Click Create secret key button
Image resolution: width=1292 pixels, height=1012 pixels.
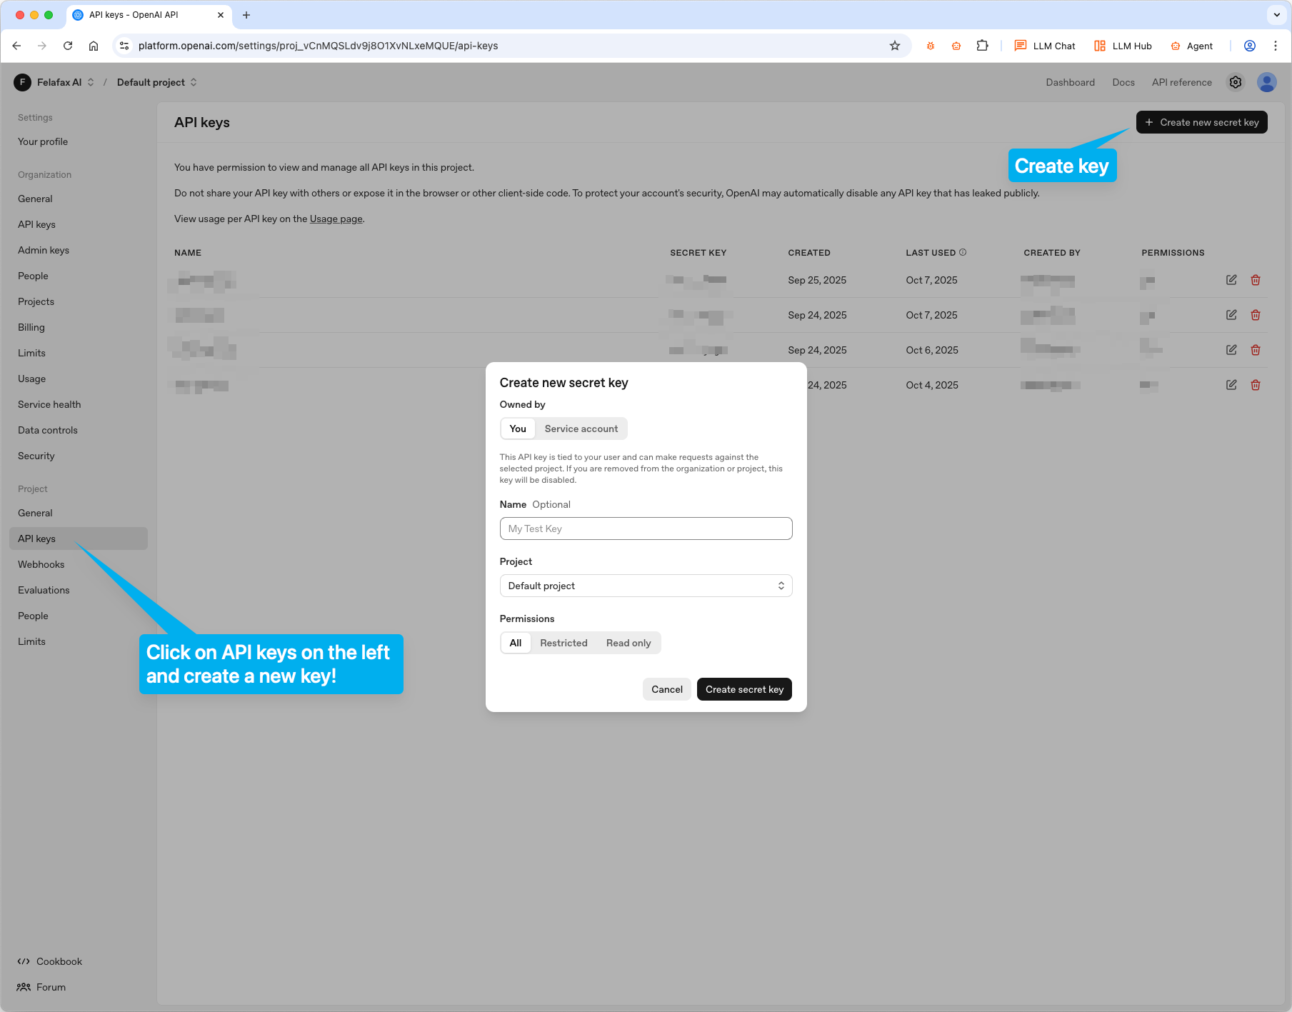[x=744, y=689]
